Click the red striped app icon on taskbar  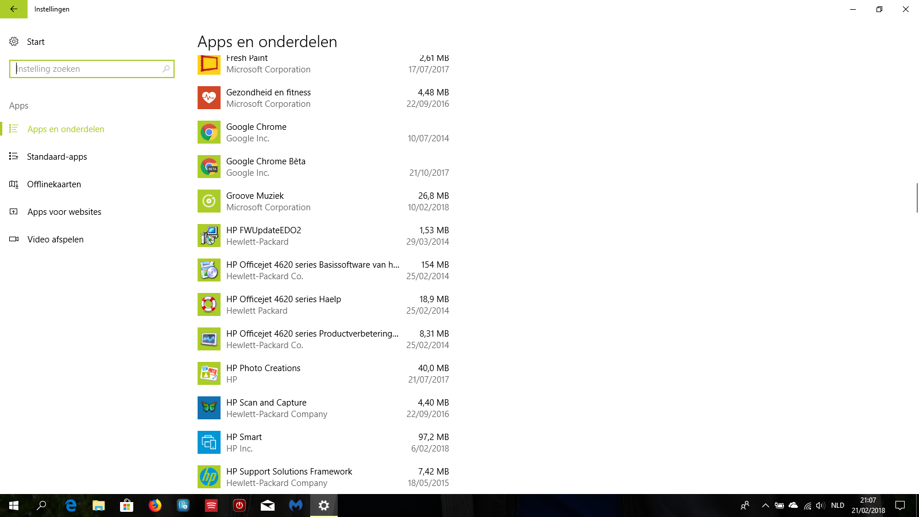[x=211, y=506]
